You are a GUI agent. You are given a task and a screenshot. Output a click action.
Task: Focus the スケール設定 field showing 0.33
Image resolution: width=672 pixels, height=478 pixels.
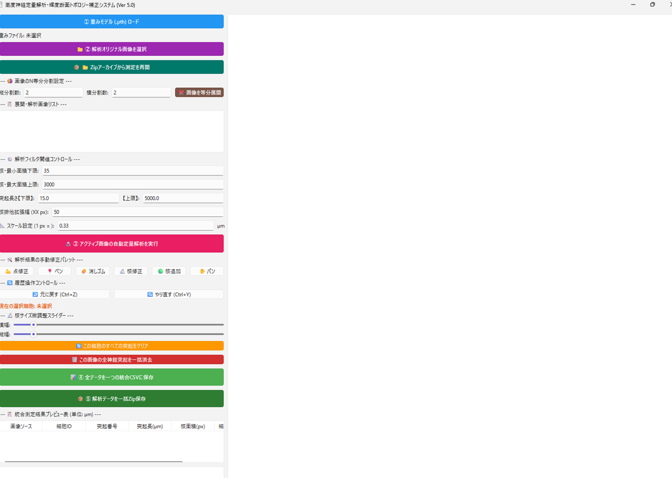[x=135, y=226]
